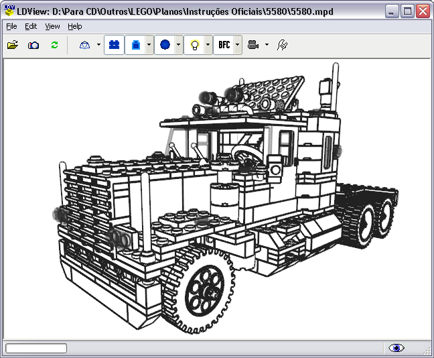Click the viewpoint camera icon
434x358 pixels.
(x=253, y=45)
